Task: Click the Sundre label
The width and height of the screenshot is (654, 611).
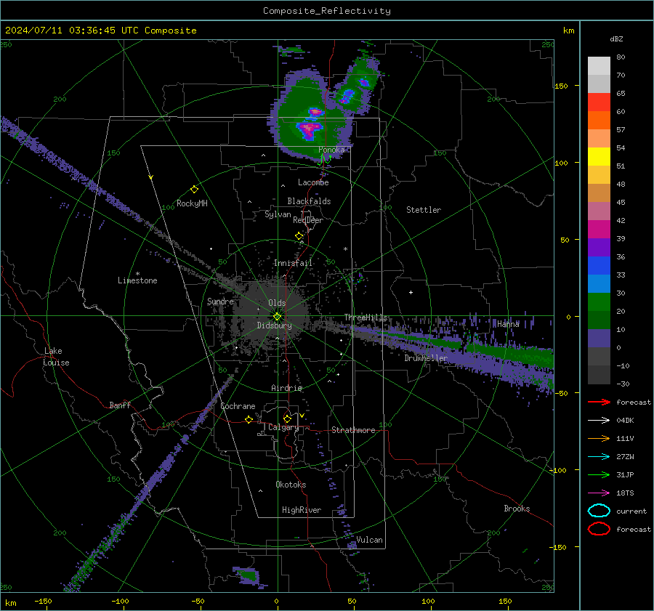Action: [x=220, y=301]
